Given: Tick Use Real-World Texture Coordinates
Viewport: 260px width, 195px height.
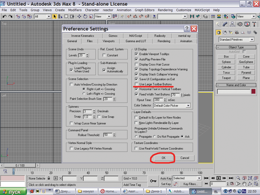Looking at the screenshot, I should click(x=136, y=148).
